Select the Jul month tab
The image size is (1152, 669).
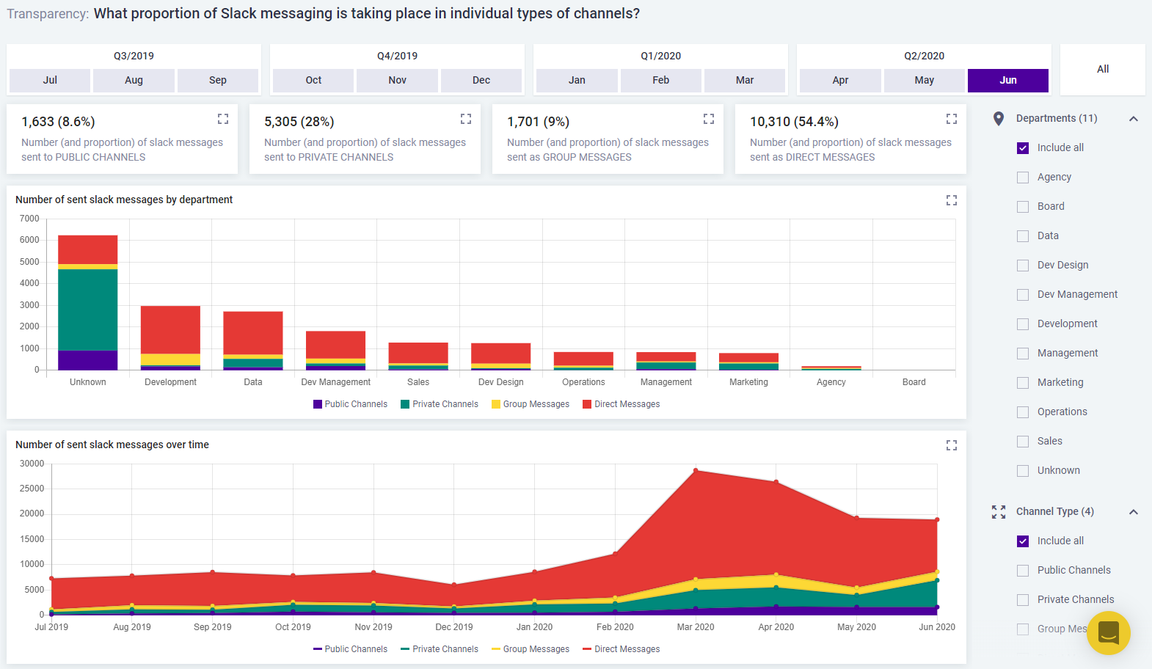click(50, 81)
